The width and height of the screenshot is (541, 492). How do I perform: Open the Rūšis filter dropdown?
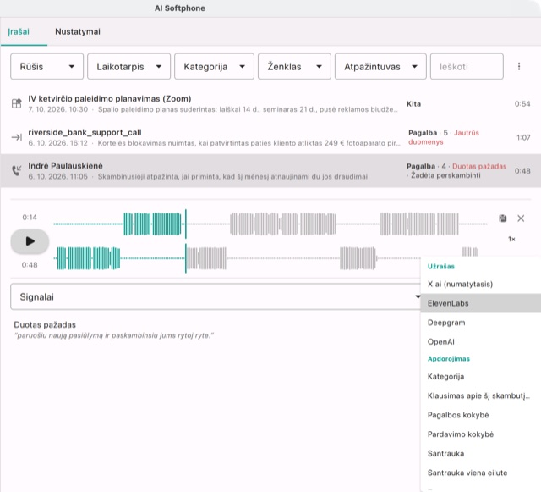point(47,66)
